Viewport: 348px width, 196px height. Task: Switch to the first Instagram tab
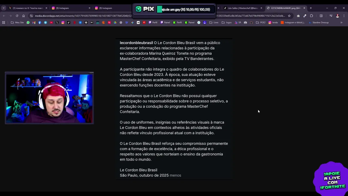click(x=71, y=8)
